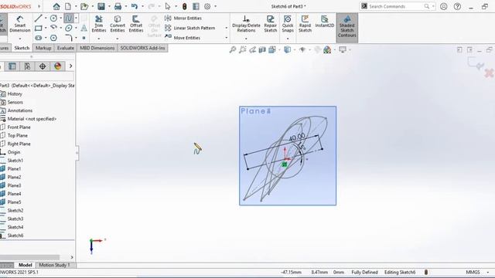Screen dimensions: 495x278
Task: Select Plane4 in feature tree
Action: tap(14, 194)
